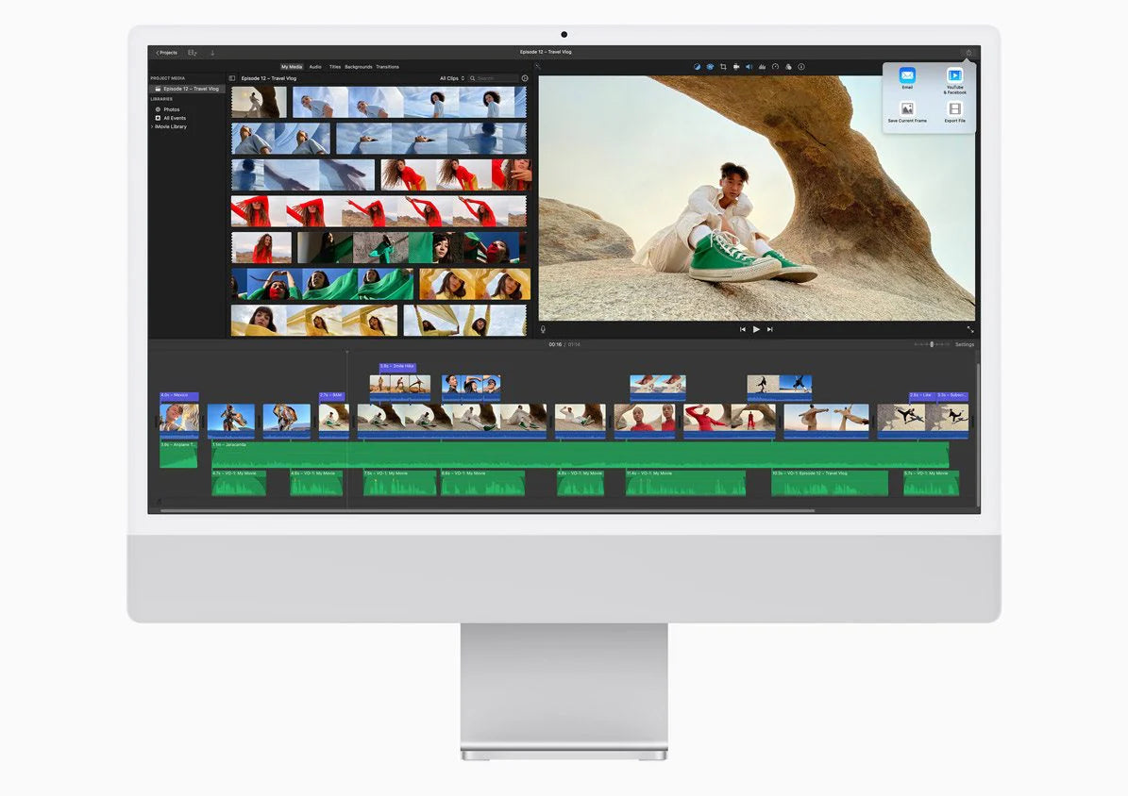Open the Stabilization camera tool
Screen dimensions: 1128x796
(736, 67)
